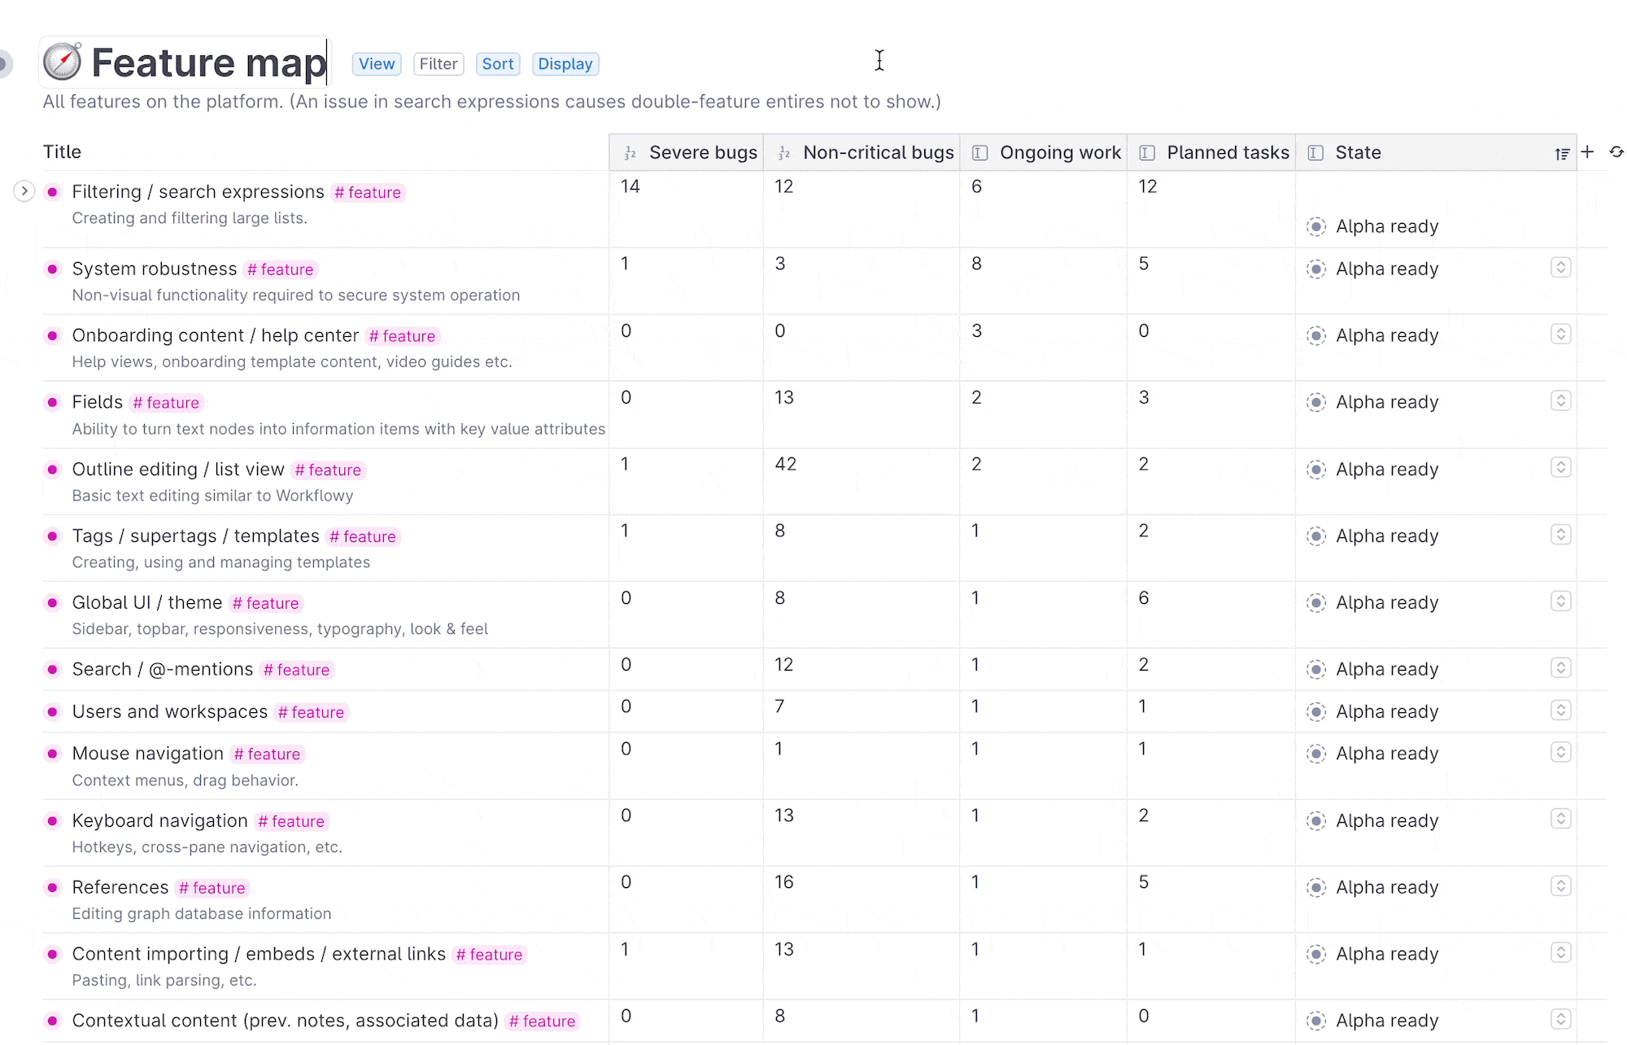
Task: Open the State dropdown for Global UI / theme
Action: [x=1560, y=601]
